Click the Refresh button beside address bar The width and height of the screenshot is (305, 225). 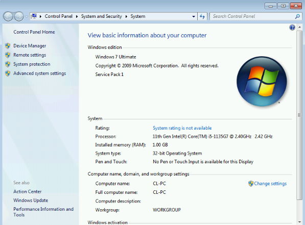coord(202,16)
